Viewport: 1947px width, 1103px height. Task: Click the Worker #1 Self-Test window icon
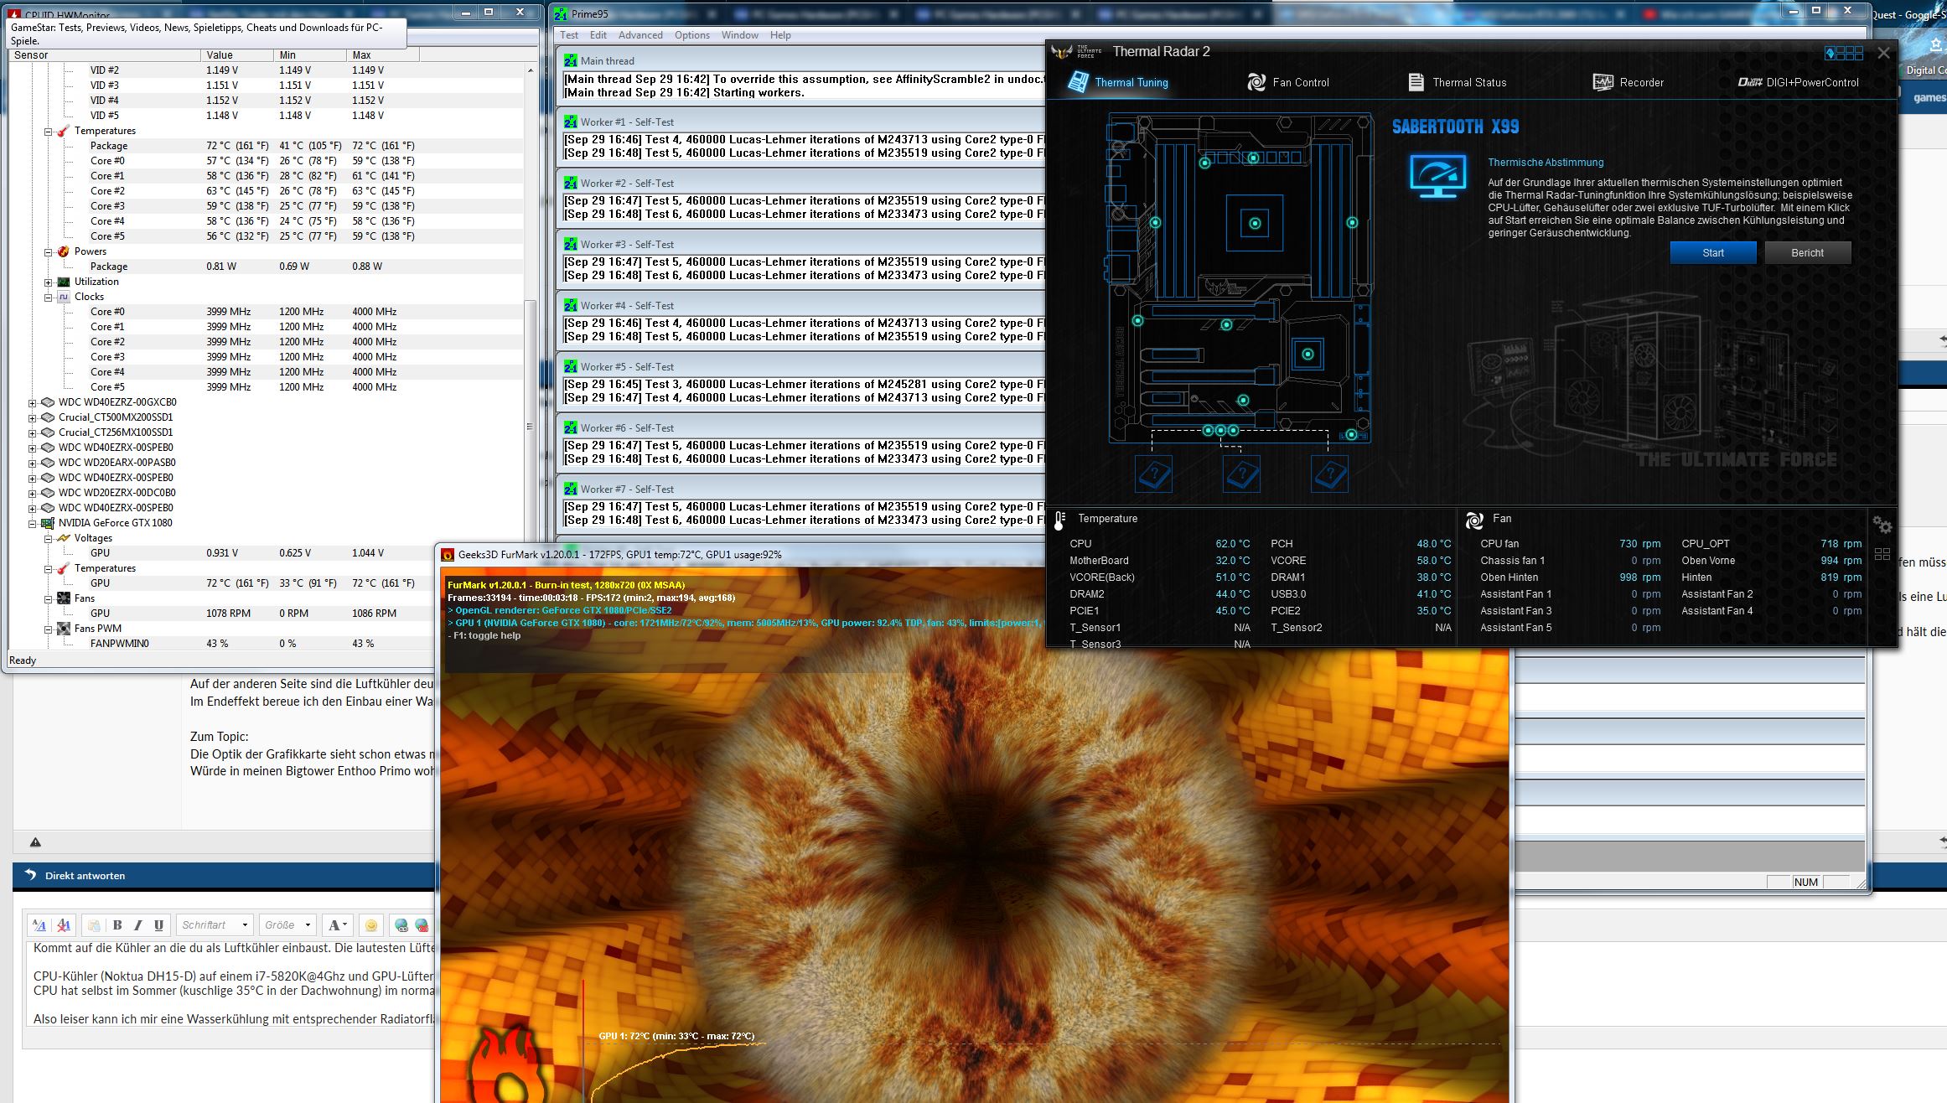(x=571, y=122)
